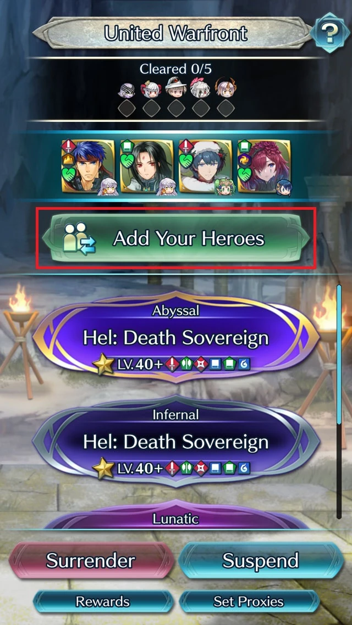
Task: Click the Suspend button
Action: click(x=261, y=560)
